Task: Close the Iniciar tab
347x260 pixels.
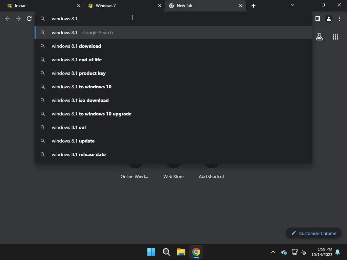Action: point(79,6)
